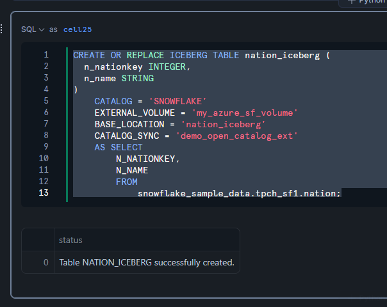Click N_NATIONKEY, on line 10
Screen dimensions: 387x307
coord(148,159)
